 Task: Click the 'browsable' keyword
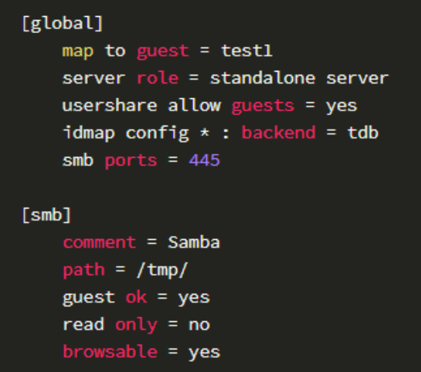[x=110, y=351]
